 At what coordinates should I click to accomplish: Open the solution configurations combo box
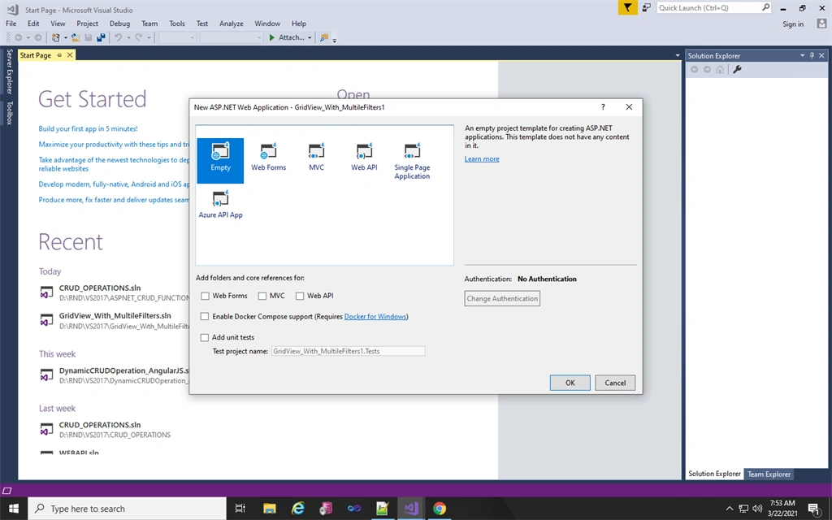click(x=177, y=37)
